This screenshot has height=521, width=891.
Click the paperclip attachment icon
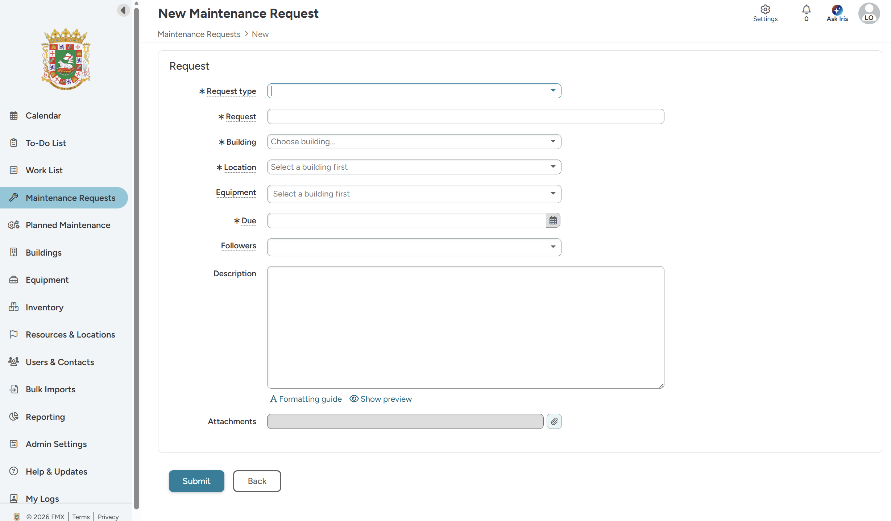(554, 421)
